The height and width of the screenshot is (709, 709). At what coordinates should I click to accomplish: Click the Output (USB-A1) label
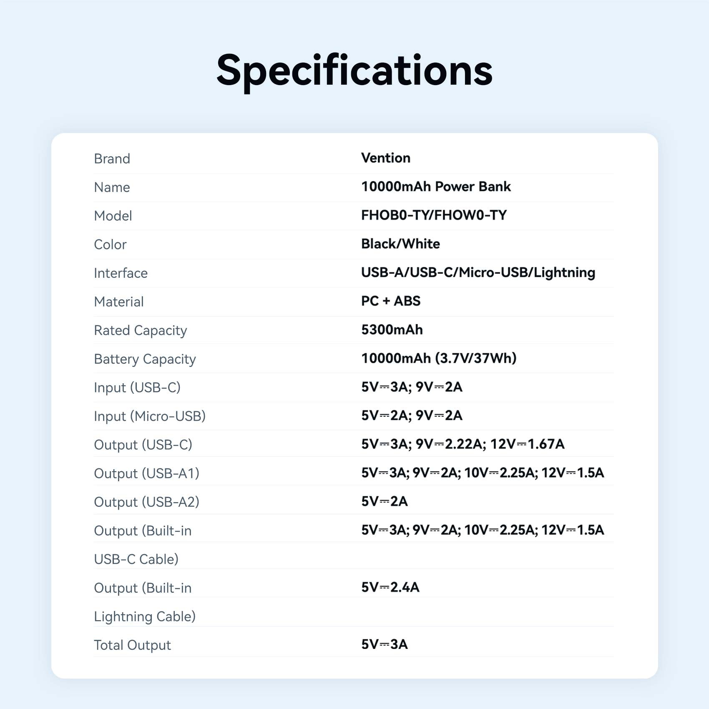[146, 473]
